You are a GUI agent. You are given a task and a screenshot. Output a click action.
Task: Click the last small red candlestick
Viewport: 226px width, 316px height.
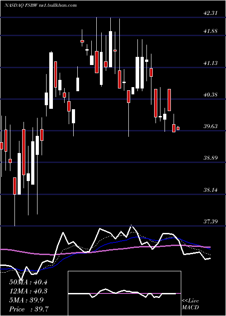tap(178, 128)
